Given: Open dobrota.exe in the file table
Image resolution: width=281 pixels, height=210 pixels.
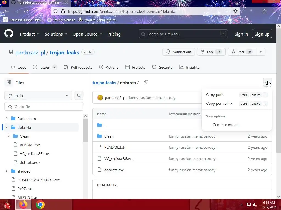Looking at the screenshot, I should click(x=114, y=170).
